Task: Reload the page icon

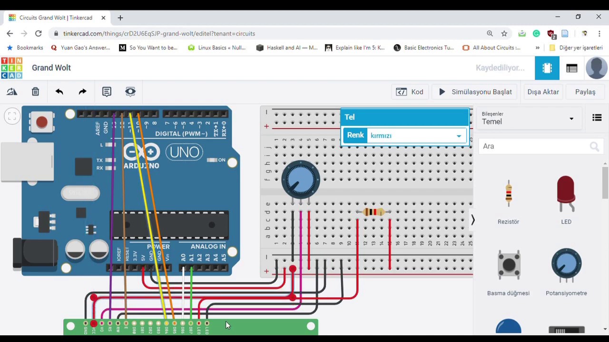Action: pyautogui.click(x=39, y=33)
